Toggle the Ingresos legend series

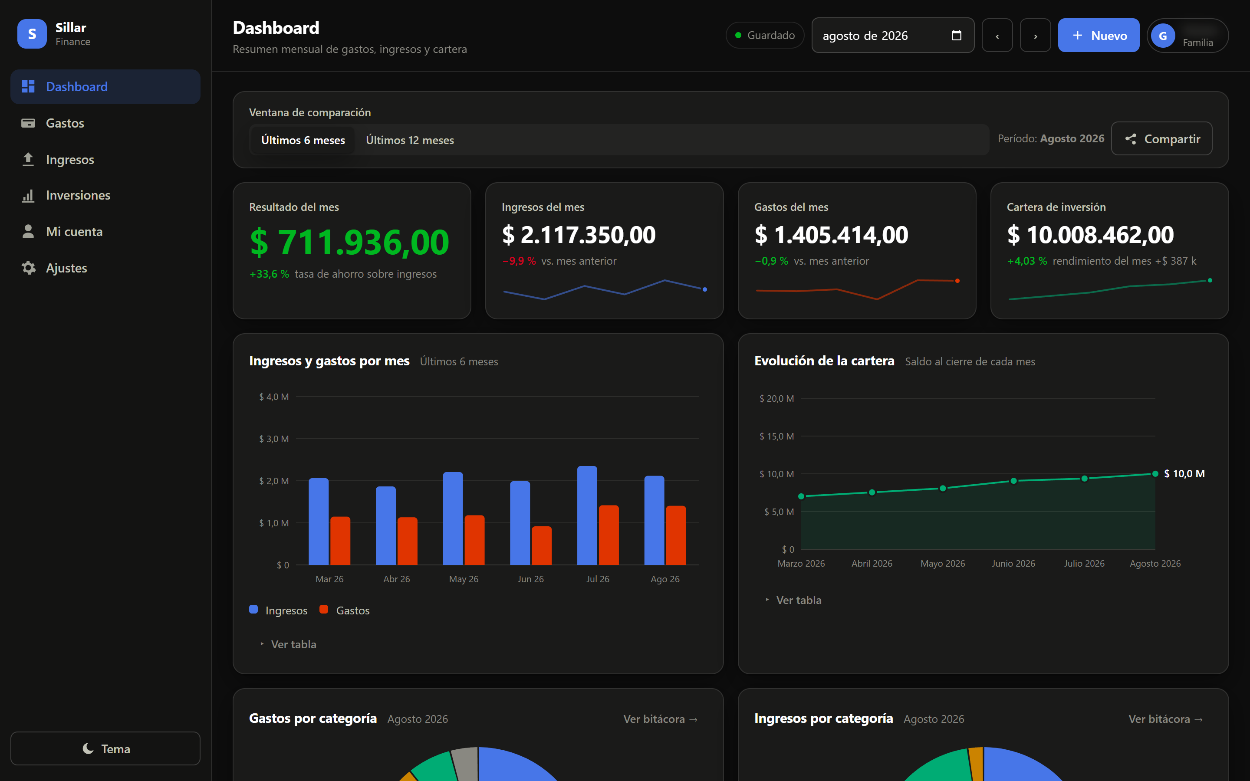click(278, 610)
